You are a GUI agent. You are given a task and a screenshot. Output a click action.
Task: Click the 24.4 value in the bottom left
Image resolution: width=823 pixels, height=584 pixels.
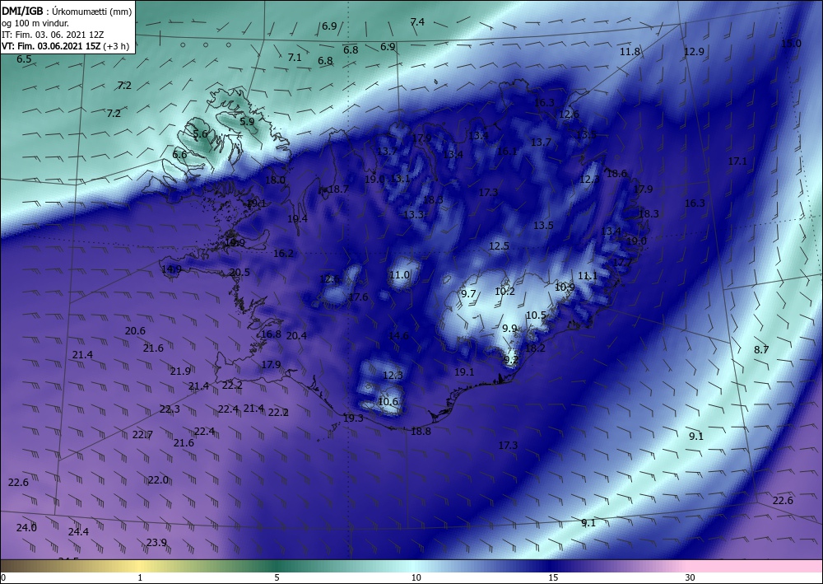click(x=78, y=531)
